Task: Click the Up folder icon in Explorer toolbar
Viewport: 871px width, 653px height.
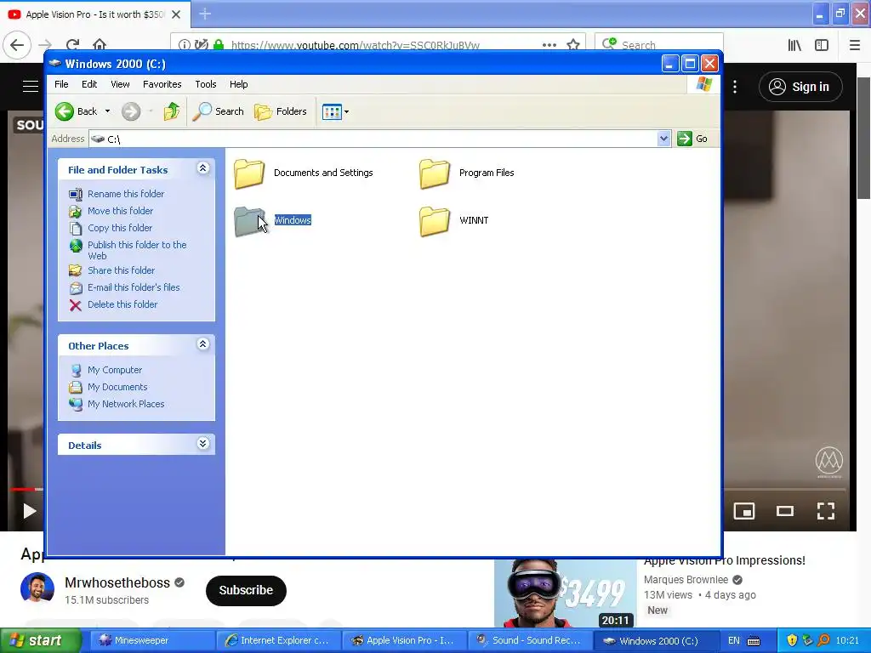Action: 172,111
